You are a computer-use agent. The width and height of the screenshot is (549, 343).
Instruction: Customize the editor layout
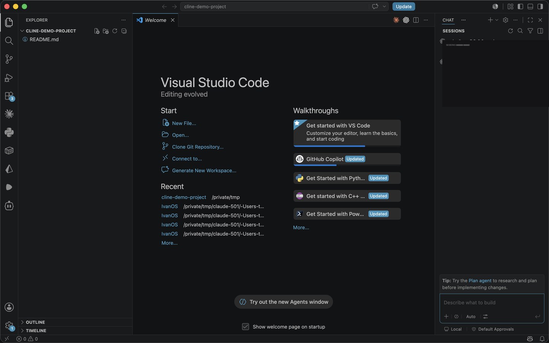coord(510,6)
